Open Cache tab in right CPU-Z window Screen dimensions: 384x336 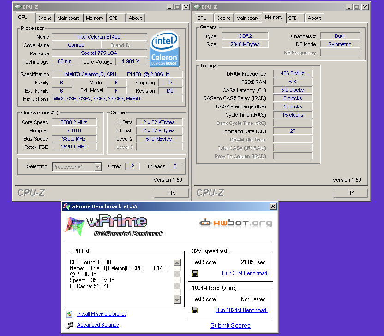click(223, 18)
